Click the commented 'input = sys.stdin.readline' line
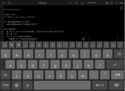The width and height of the screenshot is (125, 91). 20,17
